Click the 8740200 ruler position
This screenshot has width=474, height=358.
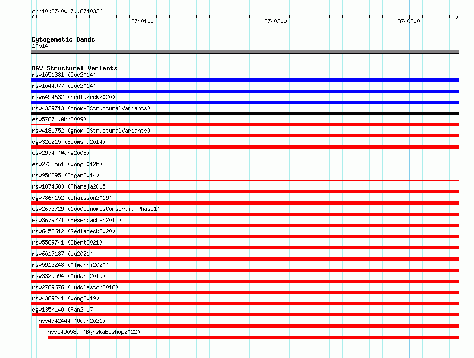275,21
